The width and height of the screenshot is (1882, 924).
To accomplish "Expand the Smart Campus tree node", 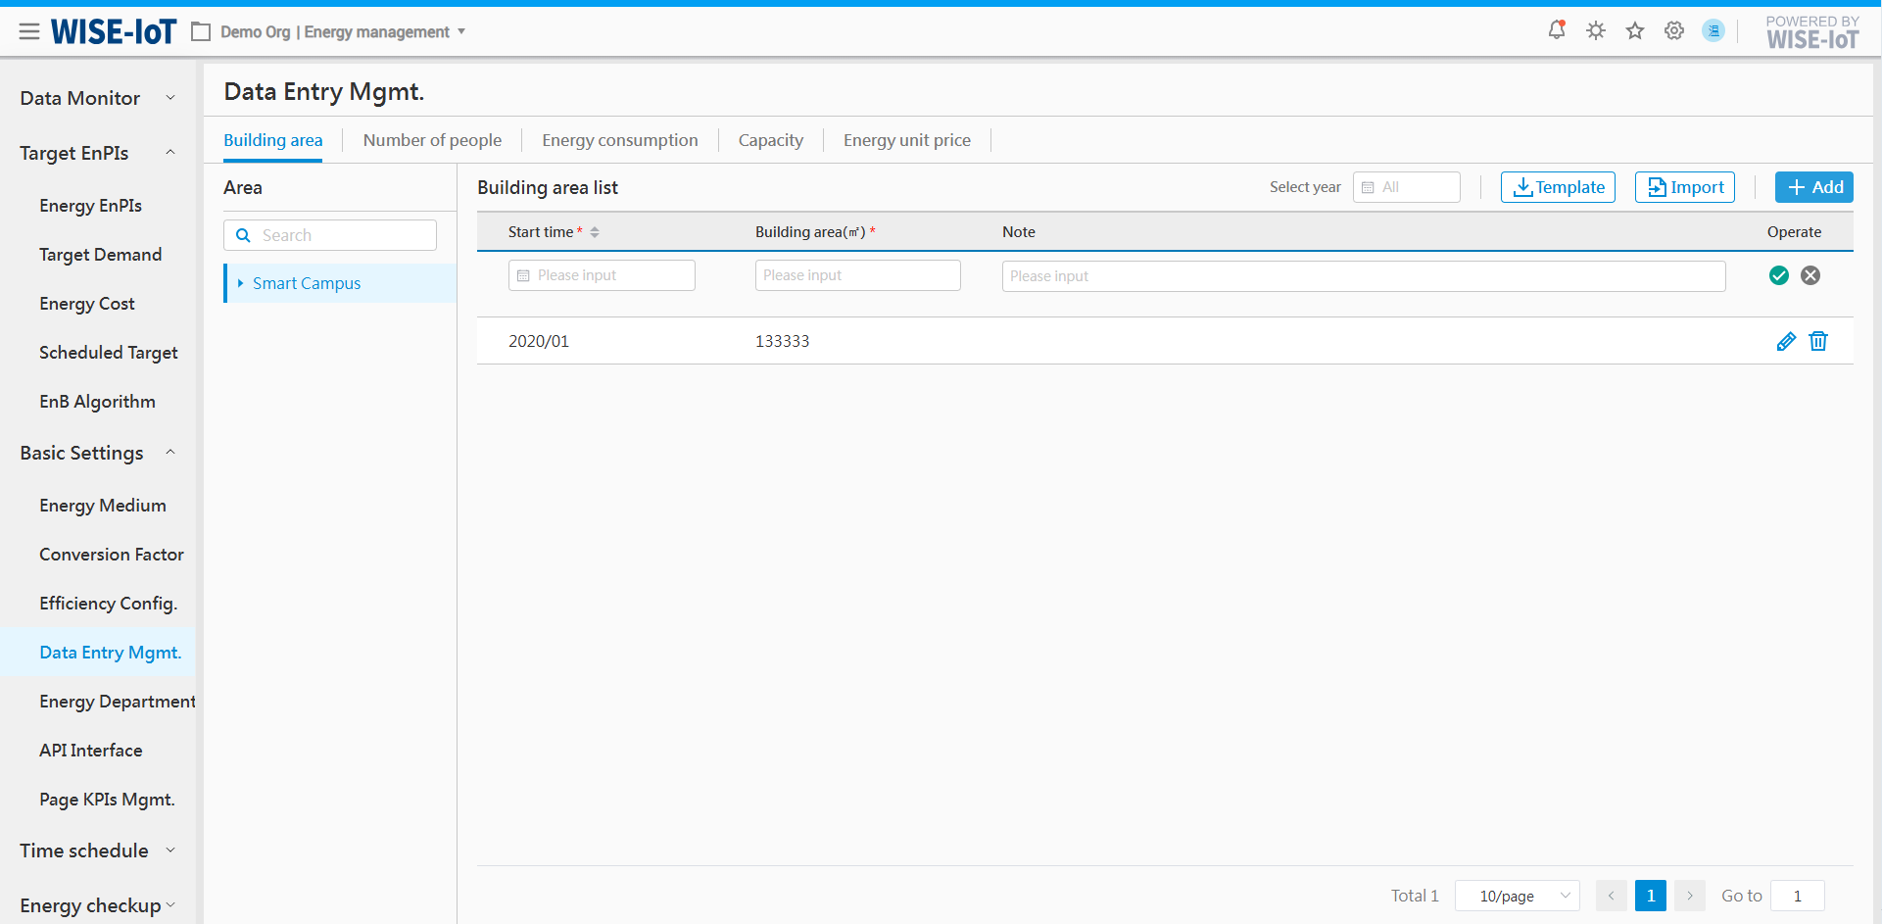I will pyautogui.click(x=241, y=283).
